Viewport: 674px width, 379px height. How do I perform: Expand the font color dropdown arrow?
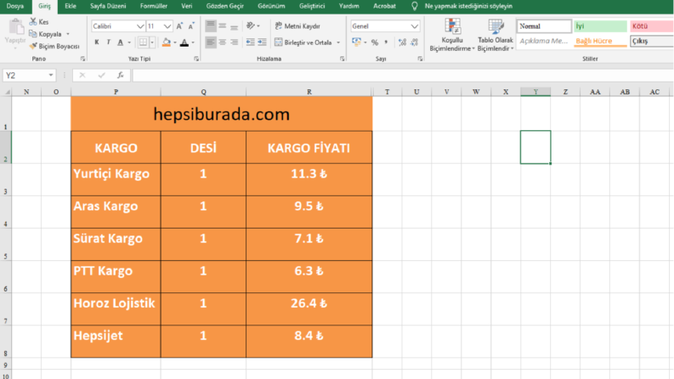[x=193, y=42]
